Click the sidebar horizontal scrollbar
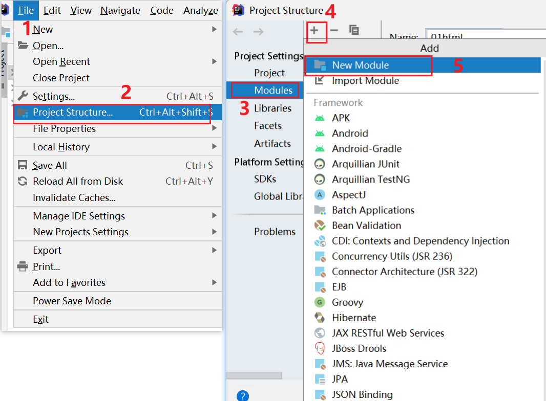Screen dimensions: 546x401 click(x=255, y=375)
